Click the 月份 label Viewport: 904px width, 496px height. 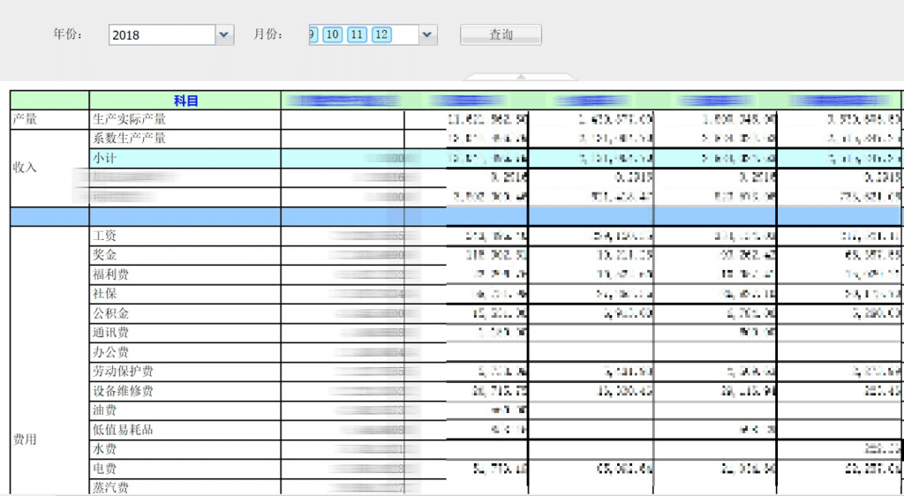click(268, 34)
